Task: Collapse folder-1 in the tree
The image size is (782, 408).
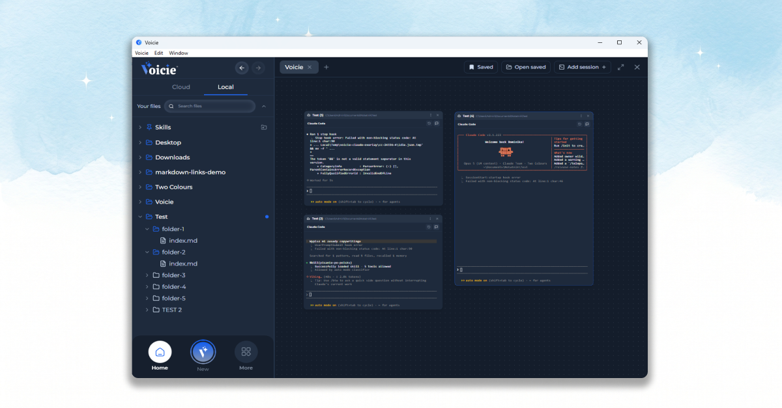Action: coord(147,229)
